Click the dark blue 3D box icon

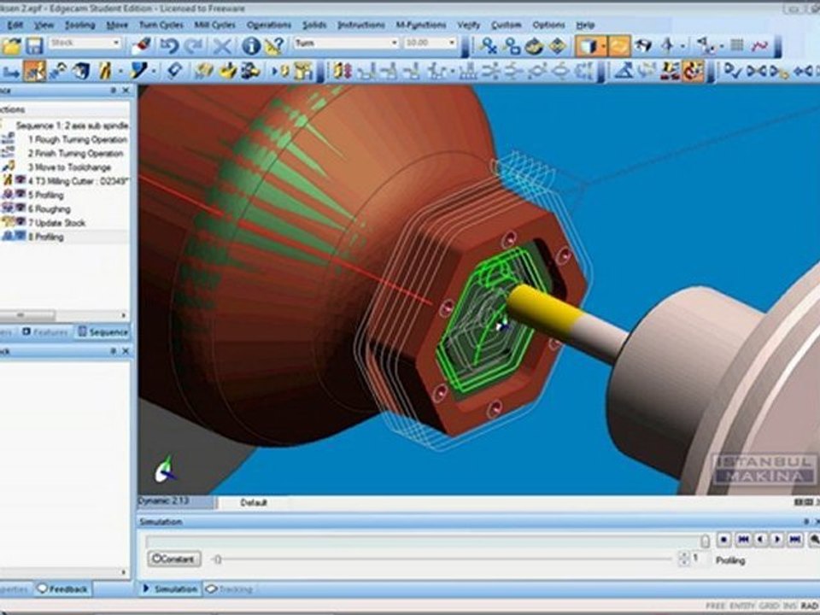coord(80,71)
